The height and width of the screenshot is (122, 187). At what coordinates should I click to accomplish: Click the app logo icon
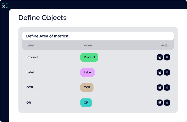[x=5, y=5]
